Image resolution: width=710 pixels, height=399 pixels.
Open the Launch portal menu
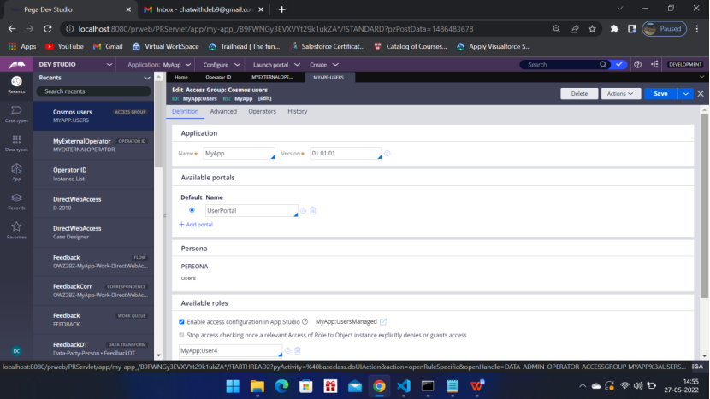[276, 65]
